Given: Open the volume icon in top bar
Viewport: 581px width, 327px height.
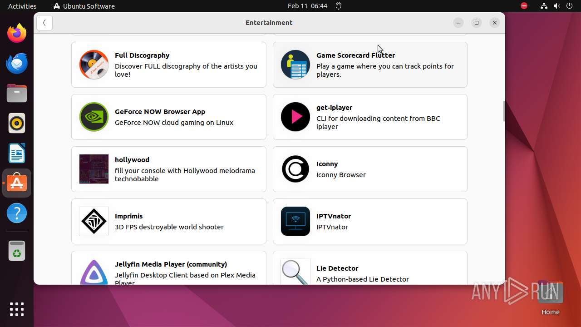Looking at the screenshot, I should [557, 6].
